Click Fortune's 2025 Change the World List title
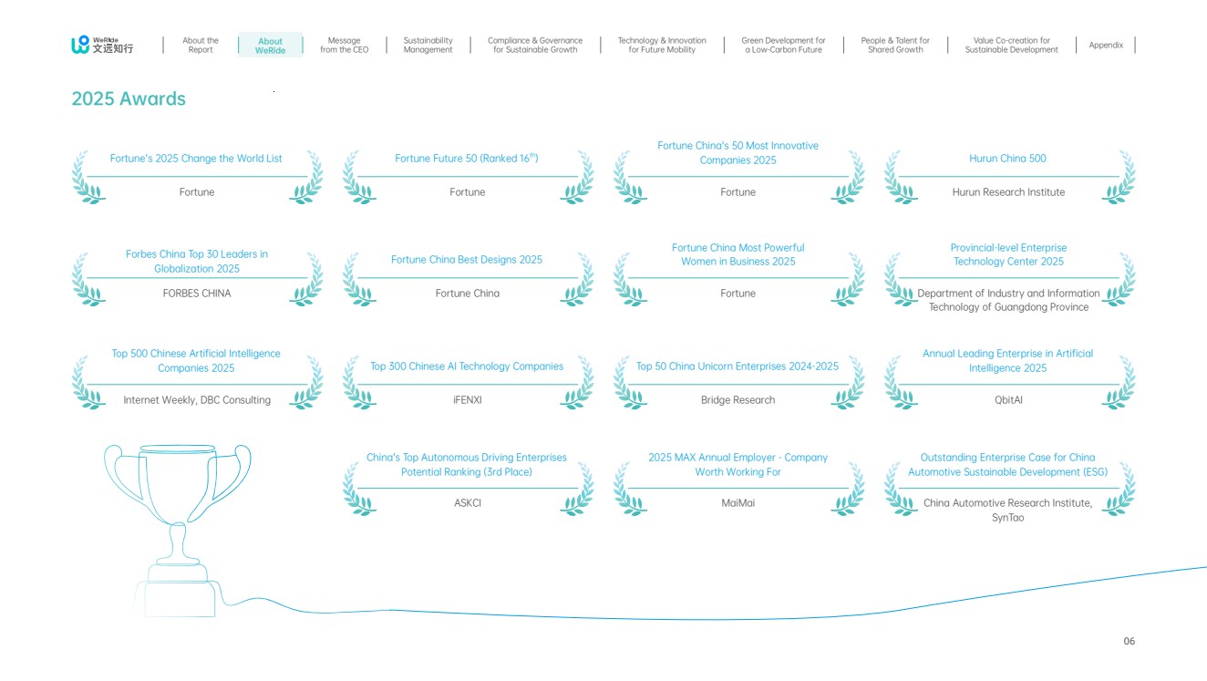 (196, 159)
